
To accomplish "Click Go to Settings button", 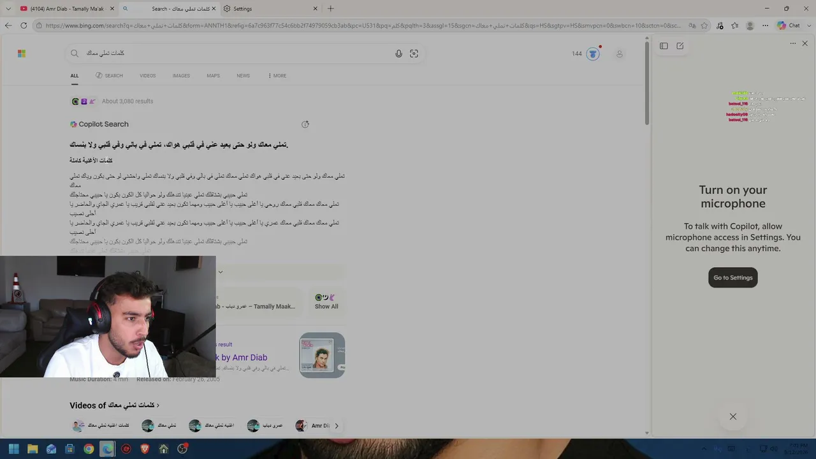I will tap(733, 277).
